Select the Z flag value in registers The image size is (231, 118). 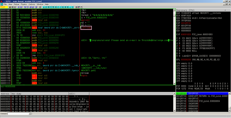tap(179, 46)
